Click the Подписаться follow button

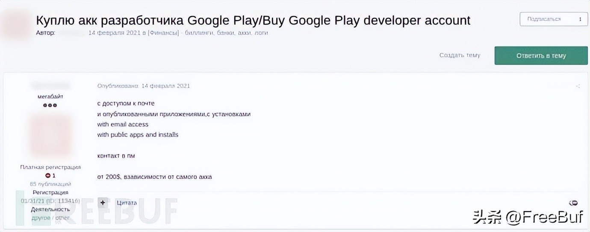[x=553, y=19]
